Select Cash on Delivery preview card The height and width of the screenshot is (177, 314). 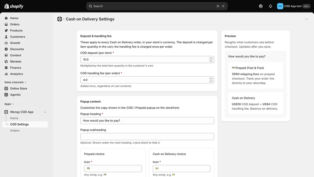coord(256,103)
